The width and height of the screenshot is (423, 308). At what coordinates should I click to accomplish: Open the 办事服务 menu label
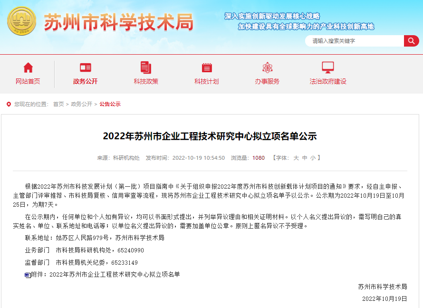coord(267,81)
